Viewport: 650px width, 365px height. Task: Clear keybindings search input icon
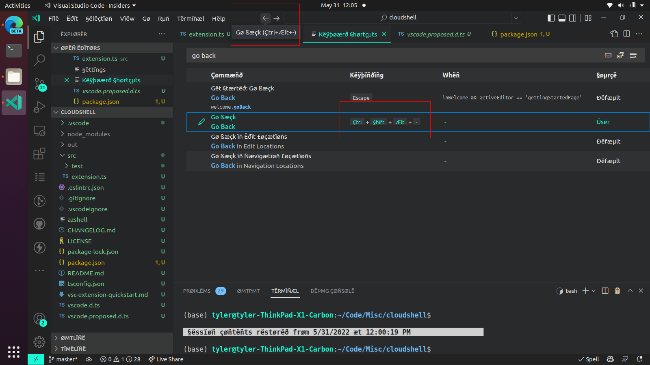tap(633, 56)
